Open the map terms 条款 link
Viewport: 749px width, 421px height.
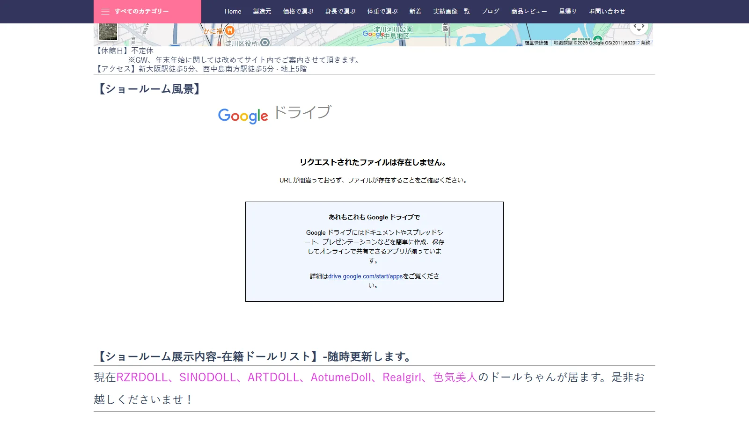[x=646, y=43]
